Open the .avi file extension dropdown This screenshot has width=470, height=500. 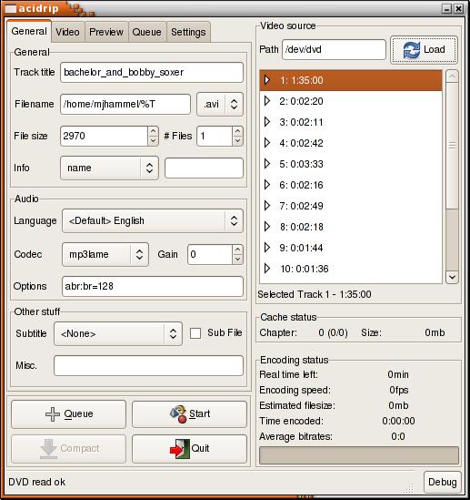coord(220,104)
